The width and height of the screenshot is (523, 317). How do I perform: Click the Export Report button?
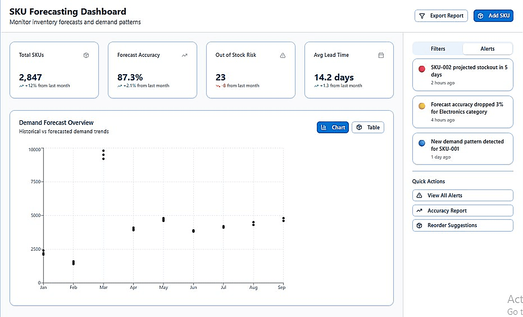pos(441,16)
